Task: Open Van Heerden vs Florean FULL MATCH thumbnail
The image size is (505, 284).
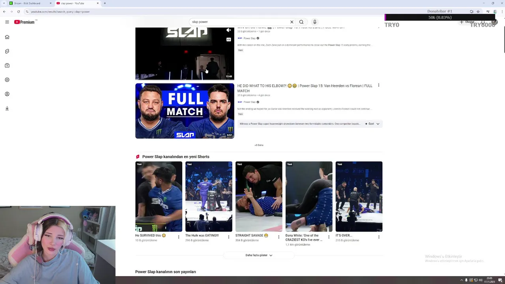Action: (x=185, y=111)
